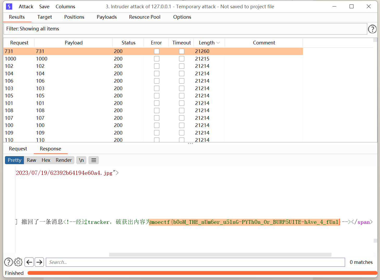Toggle Error checkbox for request 1000

click(x=157, y=59)
